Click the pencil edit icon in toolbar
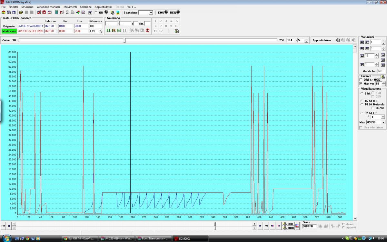Screen dimensions: 387x242 (x=62, y=12)
